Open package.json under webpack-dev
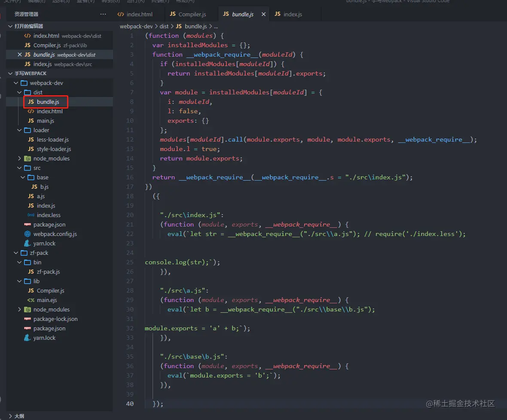 (x=59, y=224)
